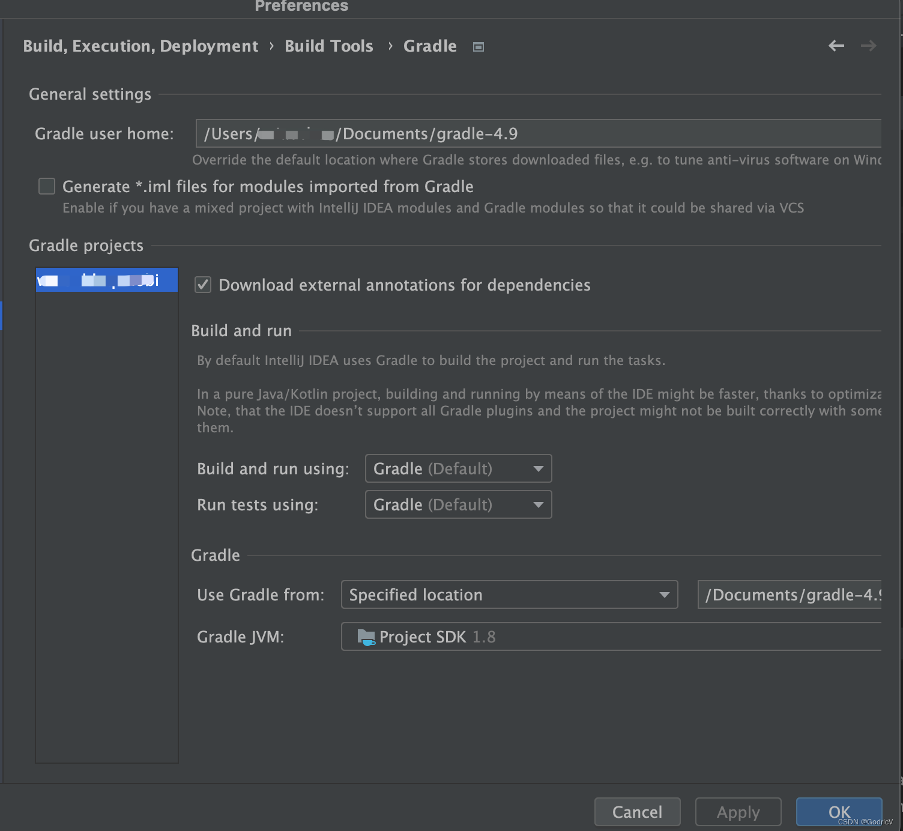Screen dimensions: 903x831
Task: Click the OK button
Action: pos(839,812)
